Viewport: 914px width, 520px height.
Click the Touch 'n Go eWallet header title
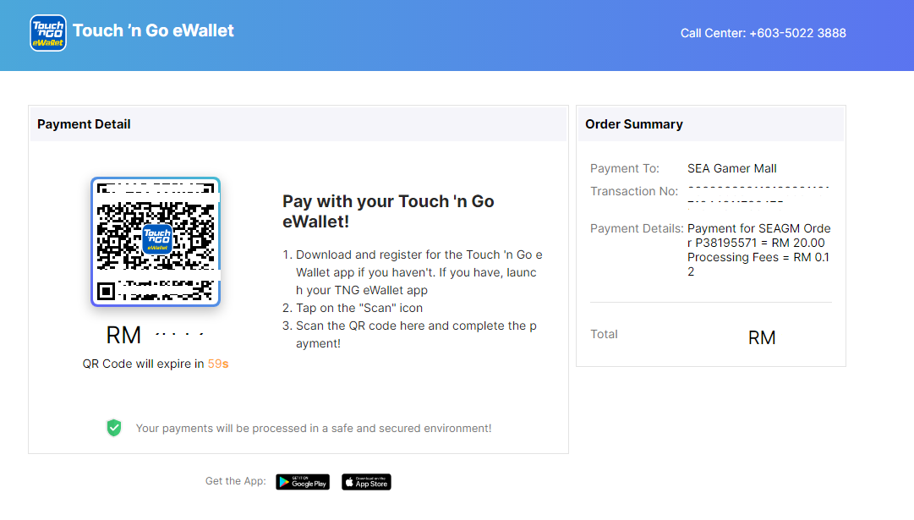click(x=153, y=30)
